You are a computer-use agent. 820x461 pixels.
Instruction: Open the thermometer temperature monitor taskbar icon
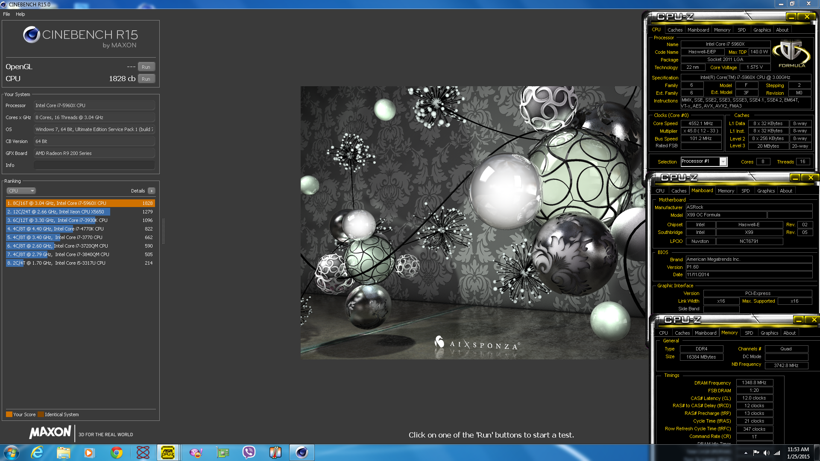[275, 452]
